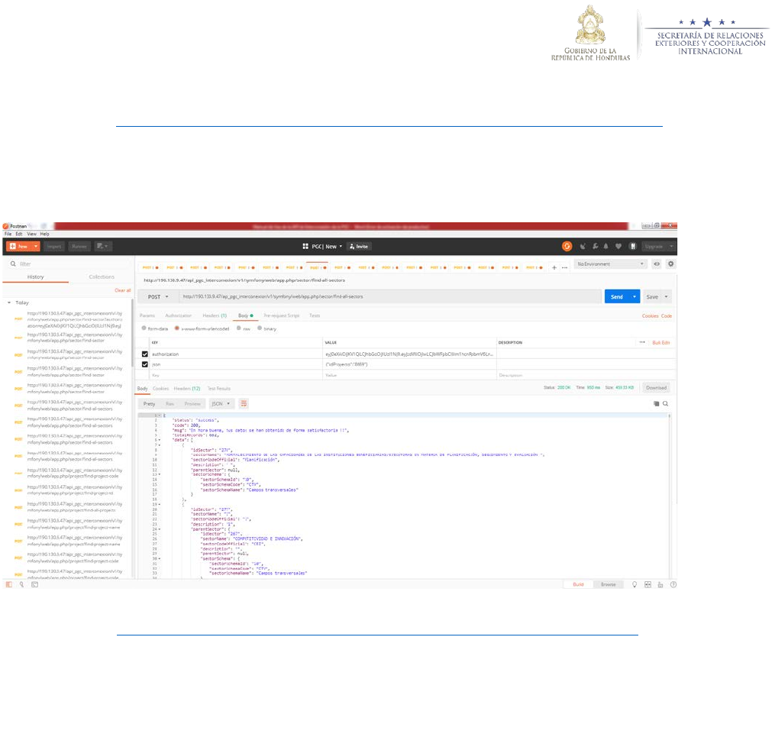Click the wrap lines icon in response
Image resolution: width=775 pixels, height=747 pixels.
[x=244, y=404]
